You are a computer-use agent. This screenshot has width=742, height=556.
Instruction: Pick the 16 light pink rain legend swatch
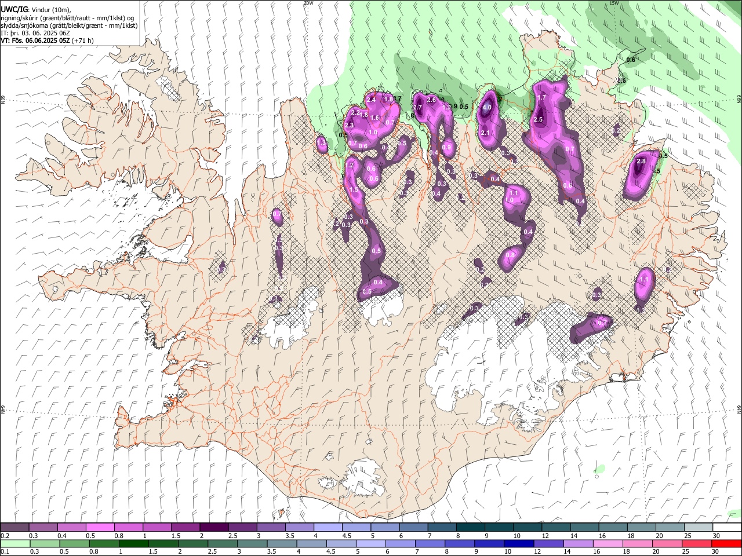click(608, 544)
